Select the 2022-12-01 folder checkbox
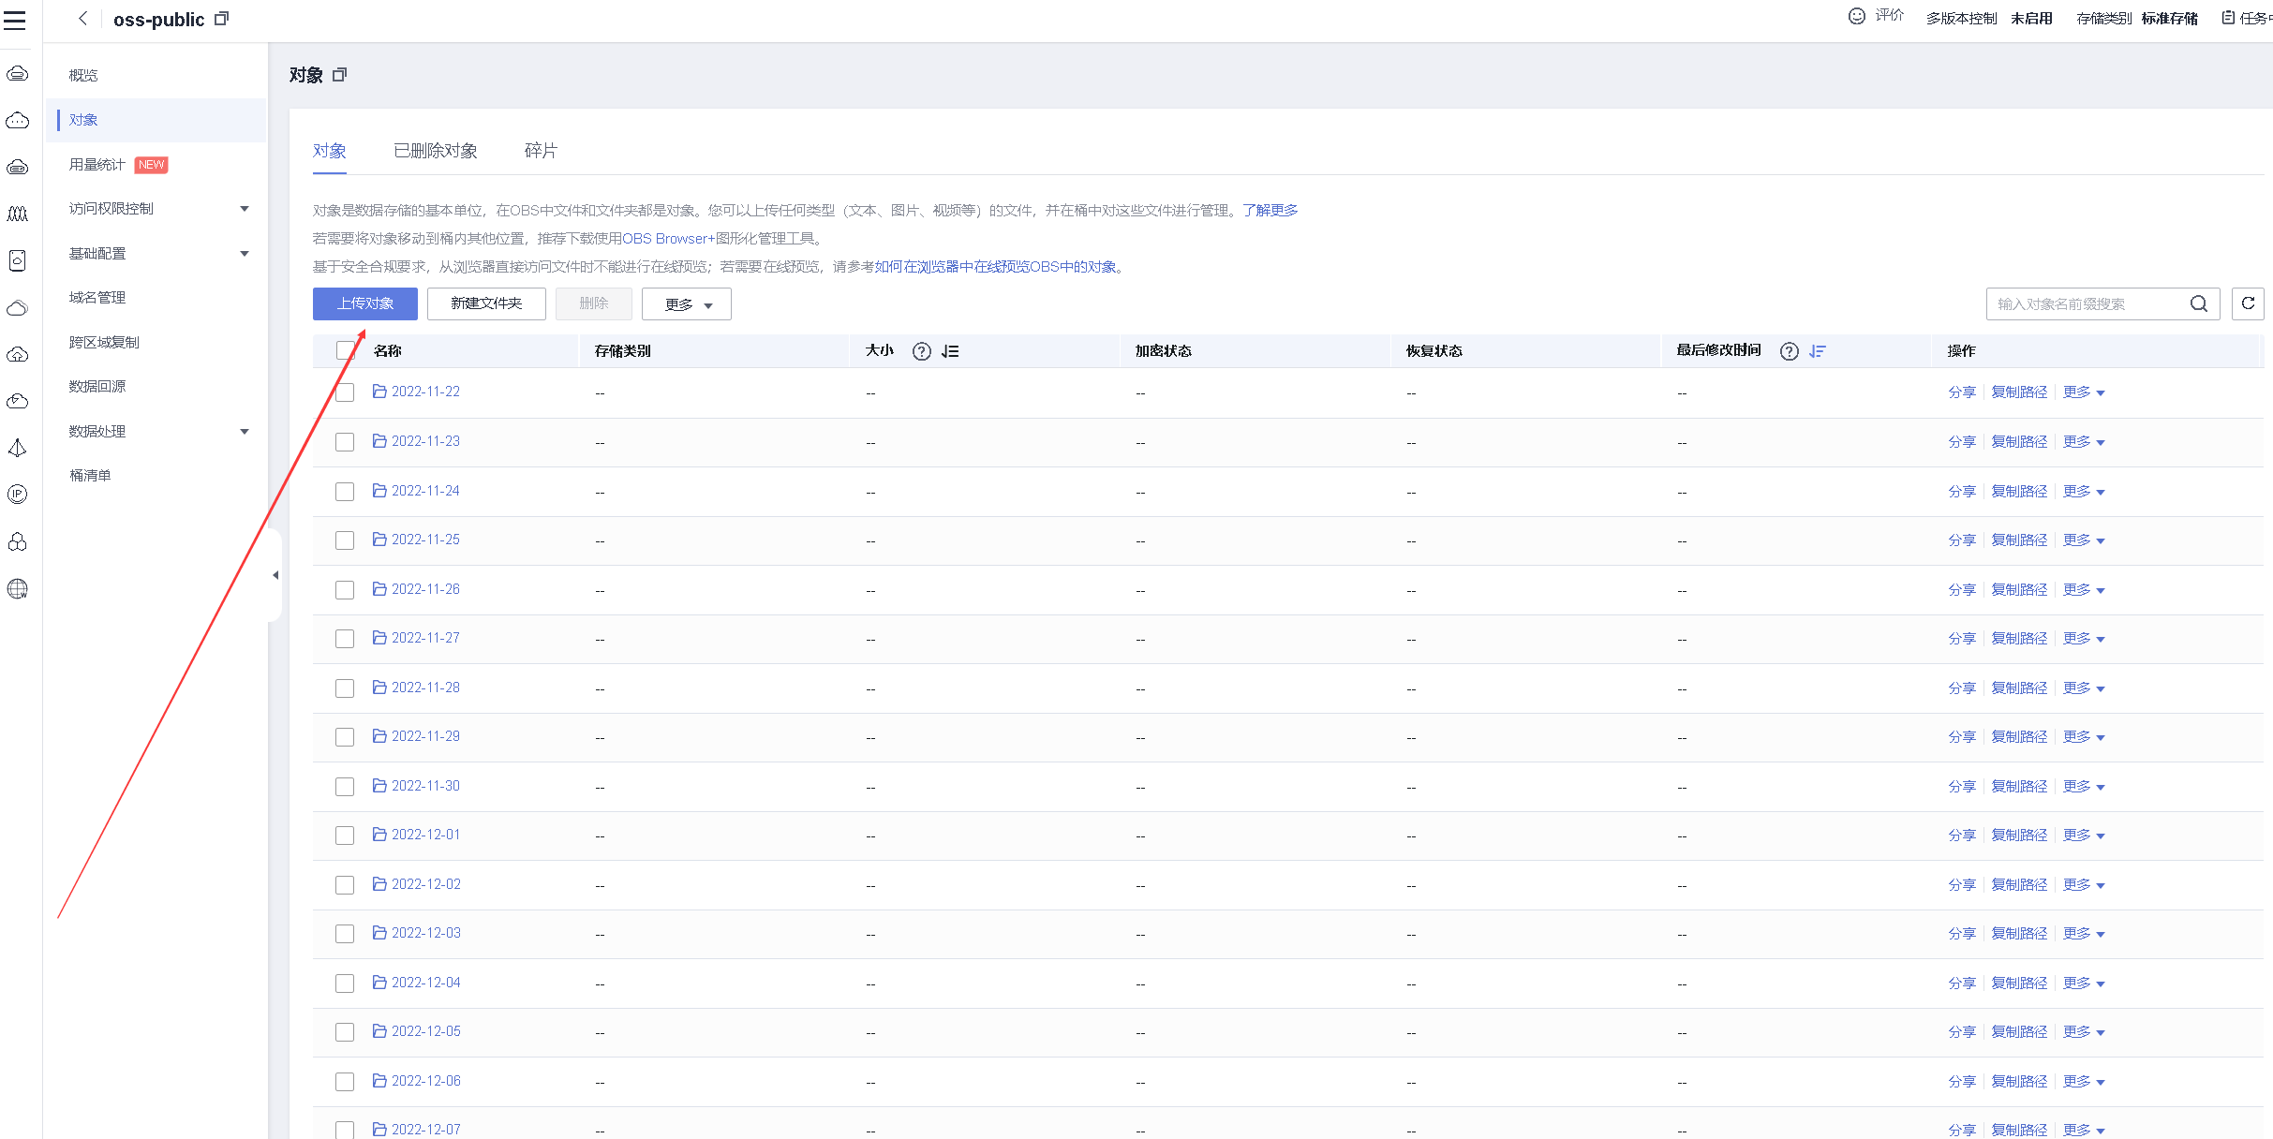This screenshot has height=1139, width=2273. 345,836
